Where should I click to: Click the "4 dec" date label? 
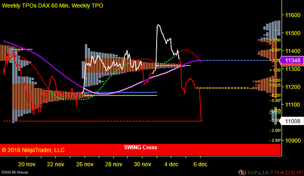171,164
